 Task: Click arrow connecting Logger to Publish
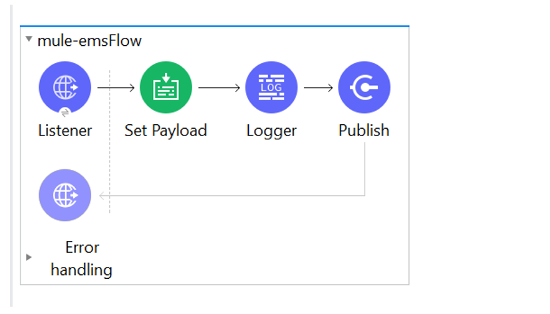tap(319, 87)
